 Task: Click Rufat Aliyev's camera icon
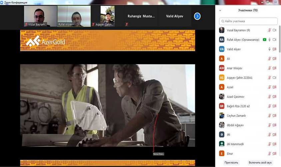pos(275,40)
